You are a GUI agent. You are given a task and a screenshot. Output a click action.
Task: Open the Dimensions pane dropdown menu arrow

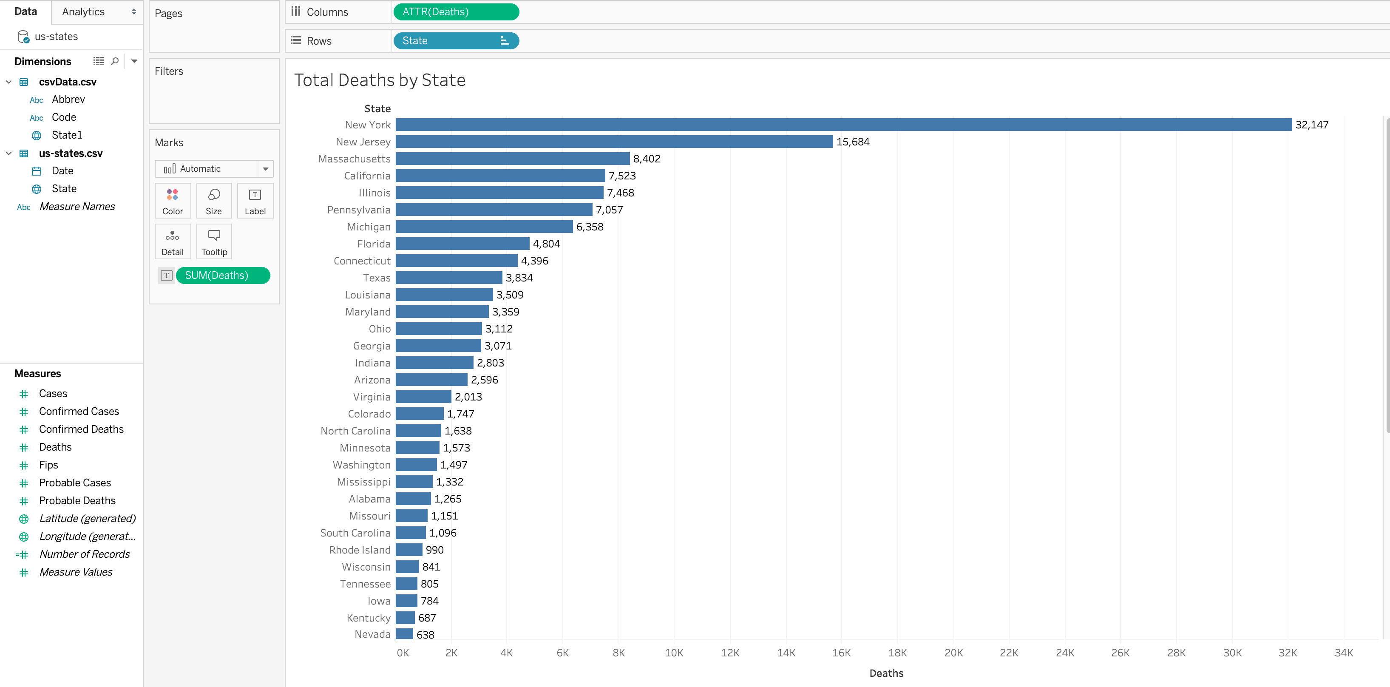click(134, 61)
